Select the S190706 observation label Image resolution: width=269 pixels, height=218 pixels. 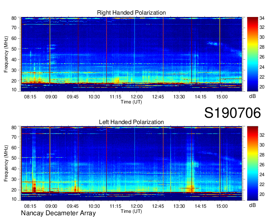pos(233,113)
